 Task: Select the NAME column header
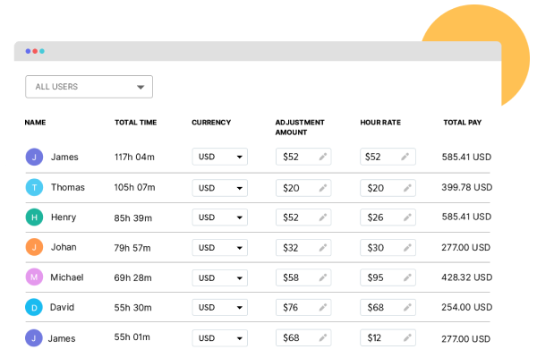[x=35, y=123]
